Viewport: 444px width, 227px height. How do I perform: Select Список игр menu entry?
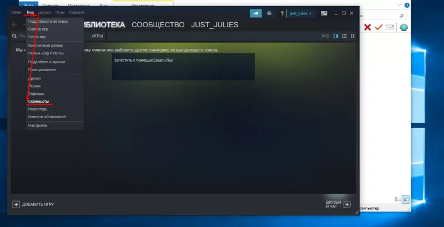tap(54, 29)
